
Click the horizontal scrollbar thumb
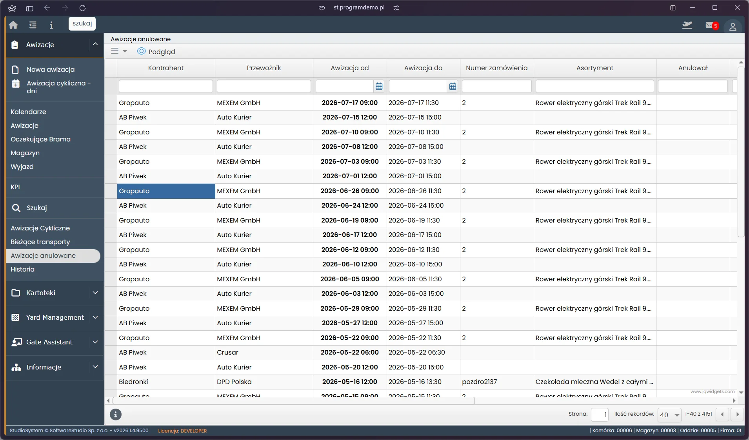click(294, 401)
